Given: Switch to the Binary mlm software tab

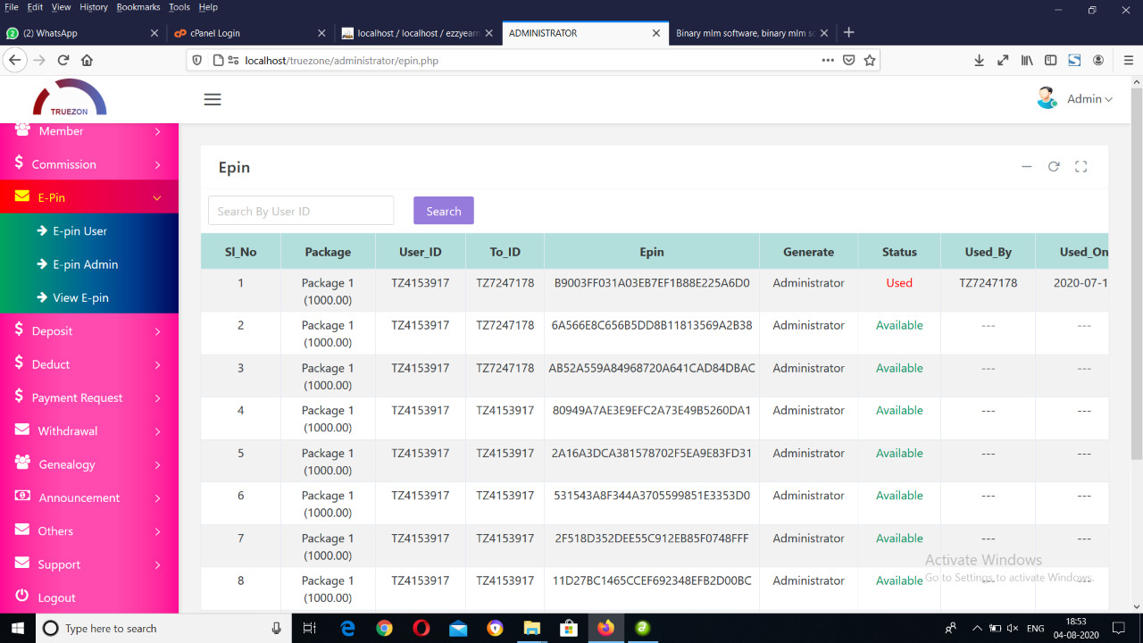Looking at the screenshot, I should coord(753,33).
